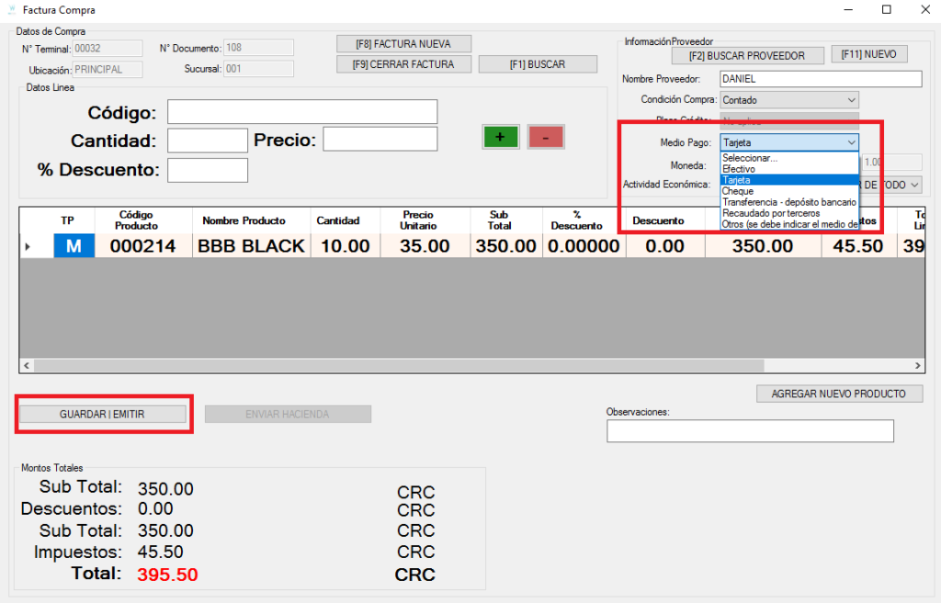This screenshot has height=603, width=941.
Task: Focus the Observaciones text box
Action: pos(750,430)
